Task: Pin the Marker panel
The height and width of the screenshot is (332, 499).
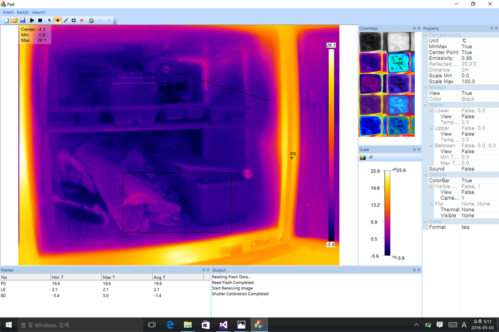Action: tap(203, 269)
